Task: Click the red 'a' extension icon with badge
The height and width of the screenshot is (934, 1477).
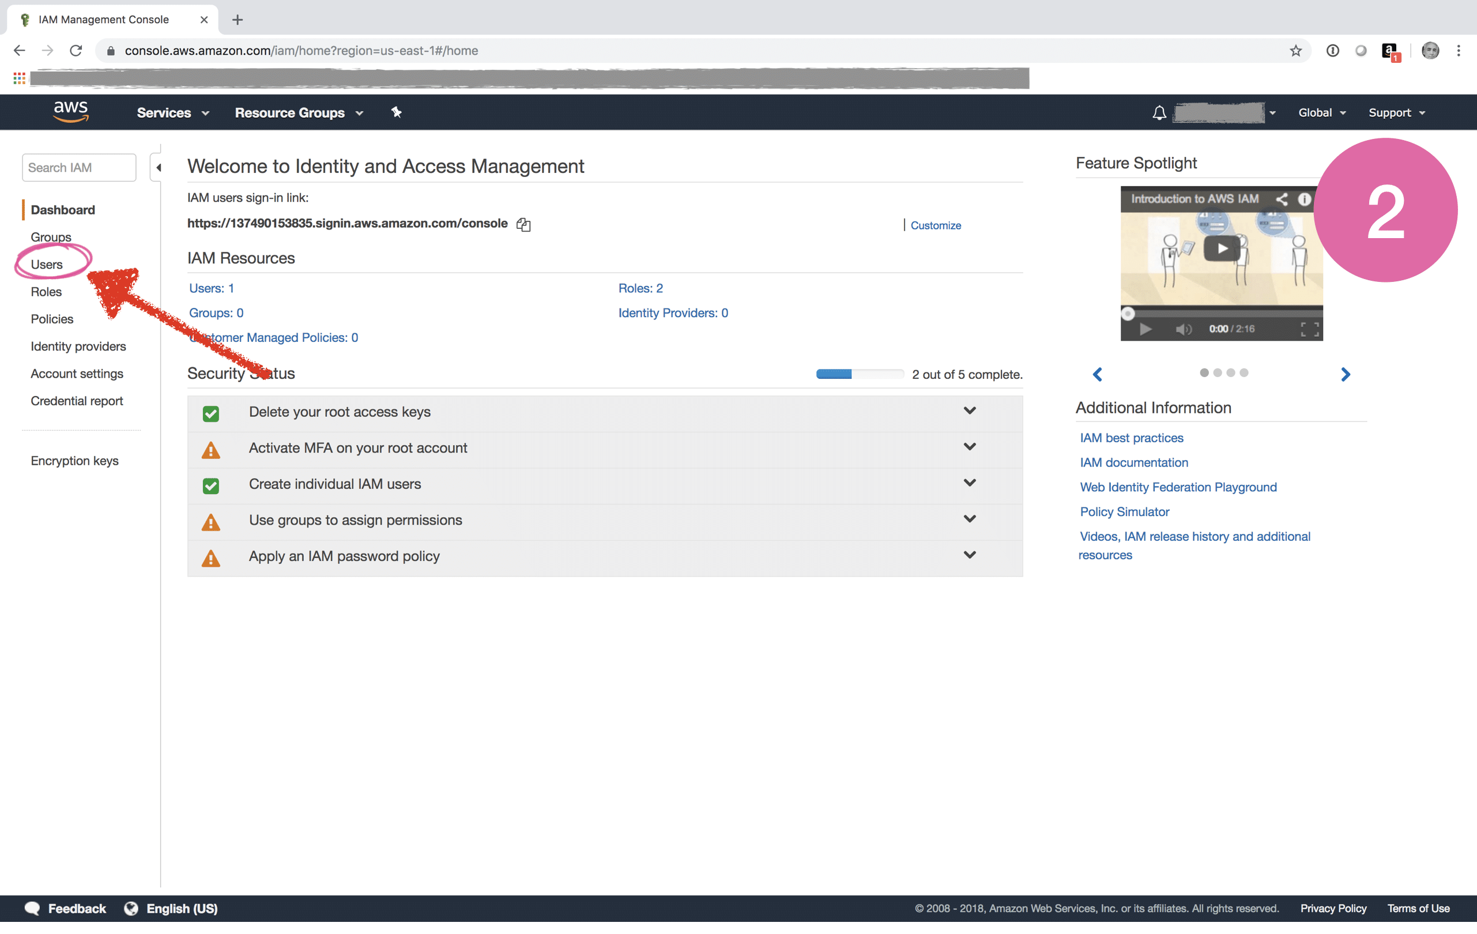Action: (x=1391, y=52)
